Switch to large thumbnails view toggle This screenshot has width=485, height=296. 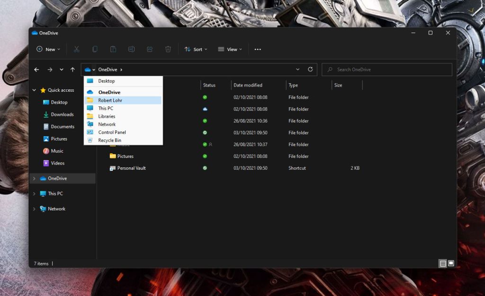click(x=451, y=263)
